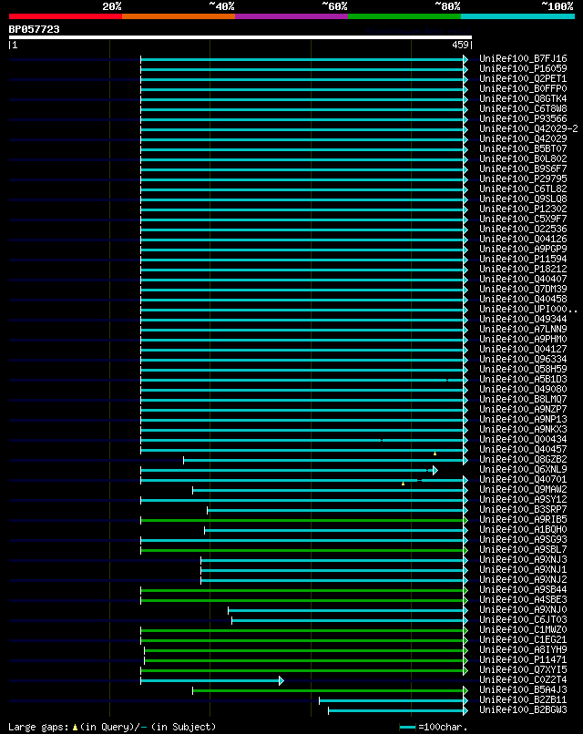The image size is (583, 734).
Task: Click the arrowhead at end of B2BGW3 bar
Action: click(x=465, y=710)
